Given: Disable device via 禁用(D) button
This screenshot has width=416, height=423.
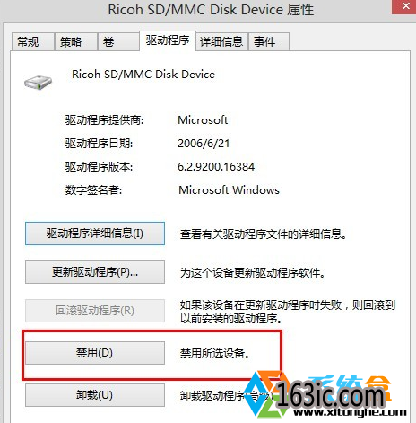Looking at the screenshot, I should pyautogui.click(x=95, y=353).
